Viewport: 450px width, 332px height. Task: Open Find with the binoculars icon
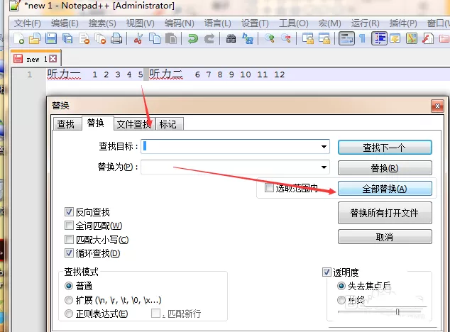(x=231, y=39)
